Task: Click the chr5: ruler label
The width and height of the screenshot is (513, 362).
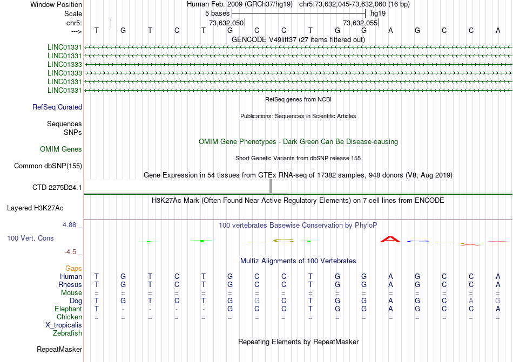Action: [75, 23]
